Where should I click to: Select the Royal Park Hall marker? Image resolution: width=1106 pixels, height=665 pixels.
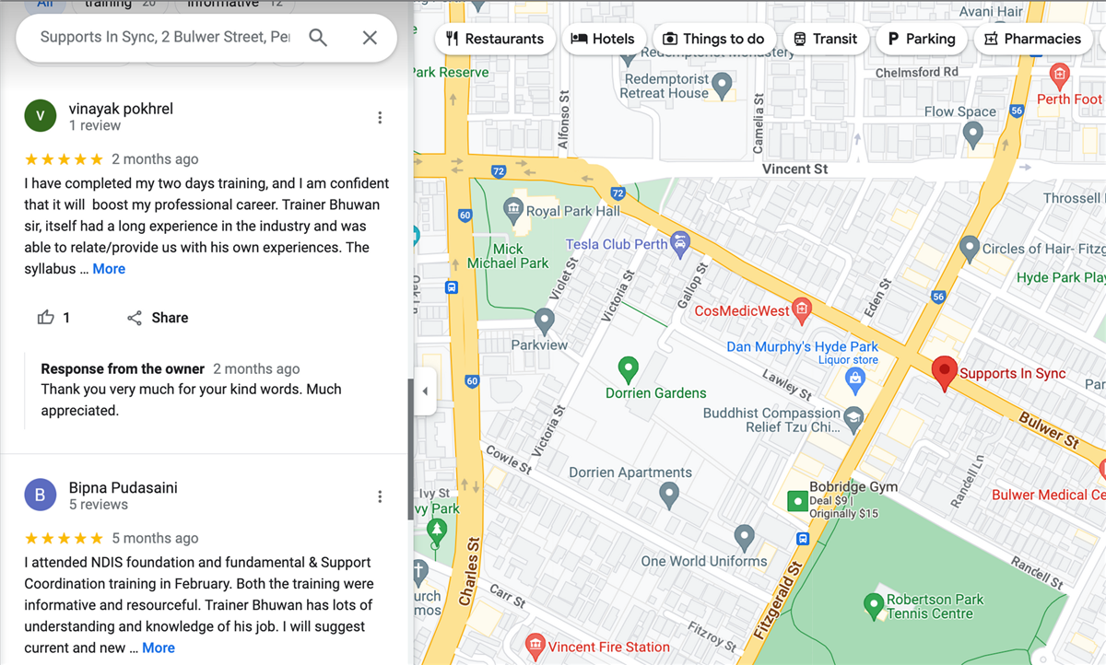[x=513, y=211]
